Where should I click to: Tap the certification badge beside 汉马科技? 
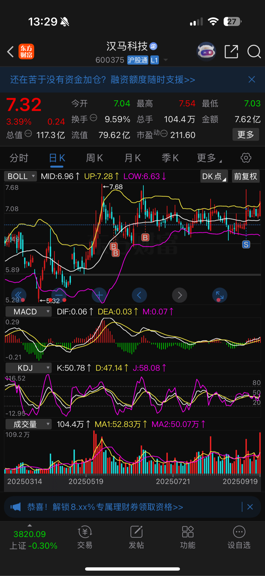(154, 46)
